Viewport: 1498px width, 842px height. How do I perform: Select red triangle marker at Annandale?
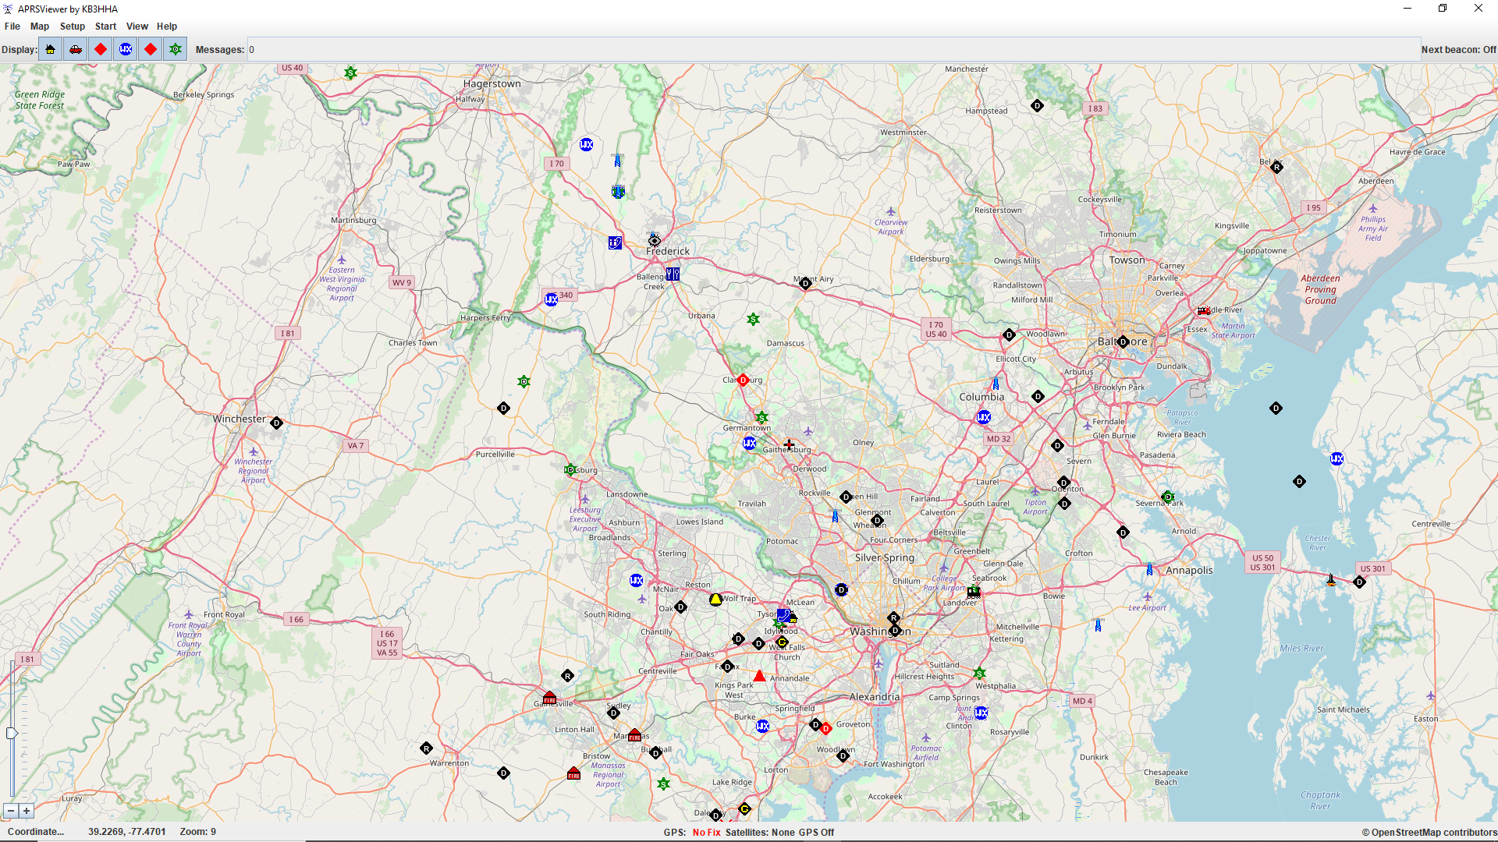pyautogui.click(x=759, y=676)
